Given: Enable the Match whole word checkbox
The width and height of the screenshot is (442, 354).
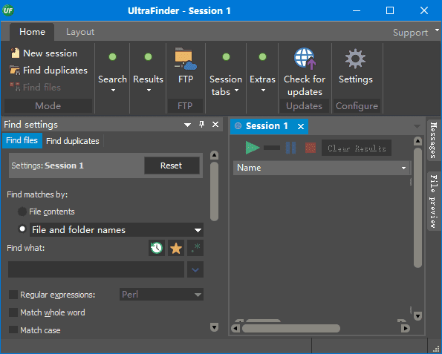Looking at the screenshot, I should [13, 312].
